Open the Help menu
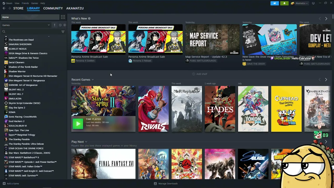This screenshot has height=188, width=334. coord(43,3)
